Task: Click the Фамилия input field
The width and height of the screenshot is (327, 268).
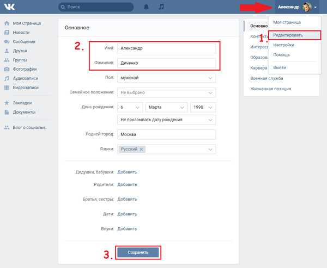Action: tap(166, 63)
